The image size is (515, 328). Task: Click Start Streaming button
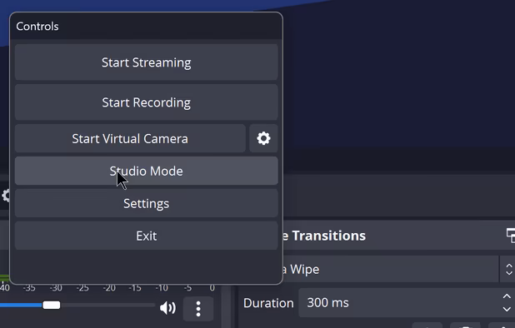pyautogui.click(x=146, y=62)
